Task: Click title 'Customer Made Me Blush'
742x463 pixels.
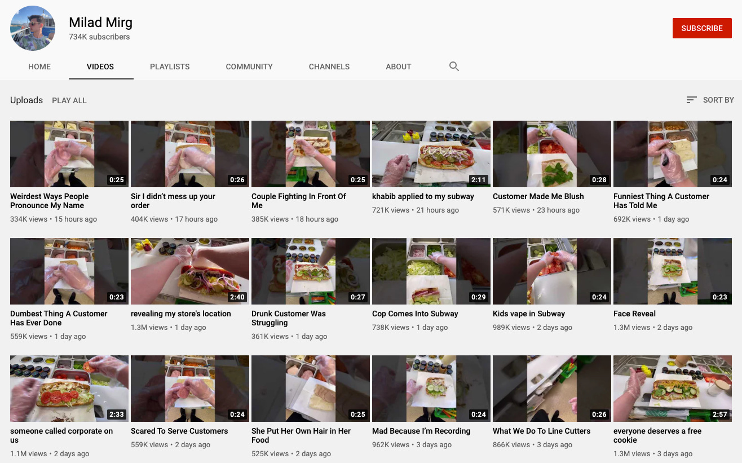Action: tap(538, 196)
